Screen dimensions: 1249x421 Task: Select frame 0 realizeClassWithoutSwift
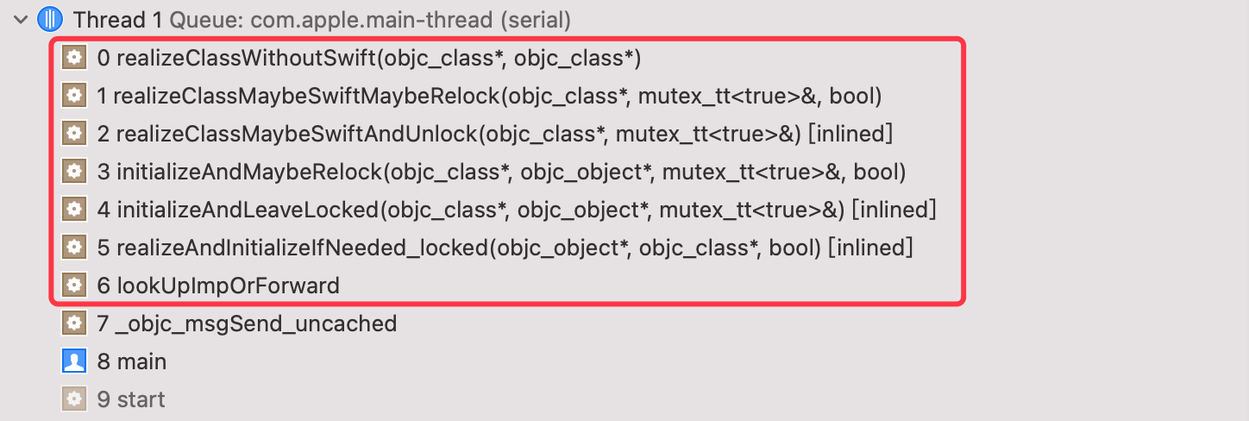pos(369,58)
